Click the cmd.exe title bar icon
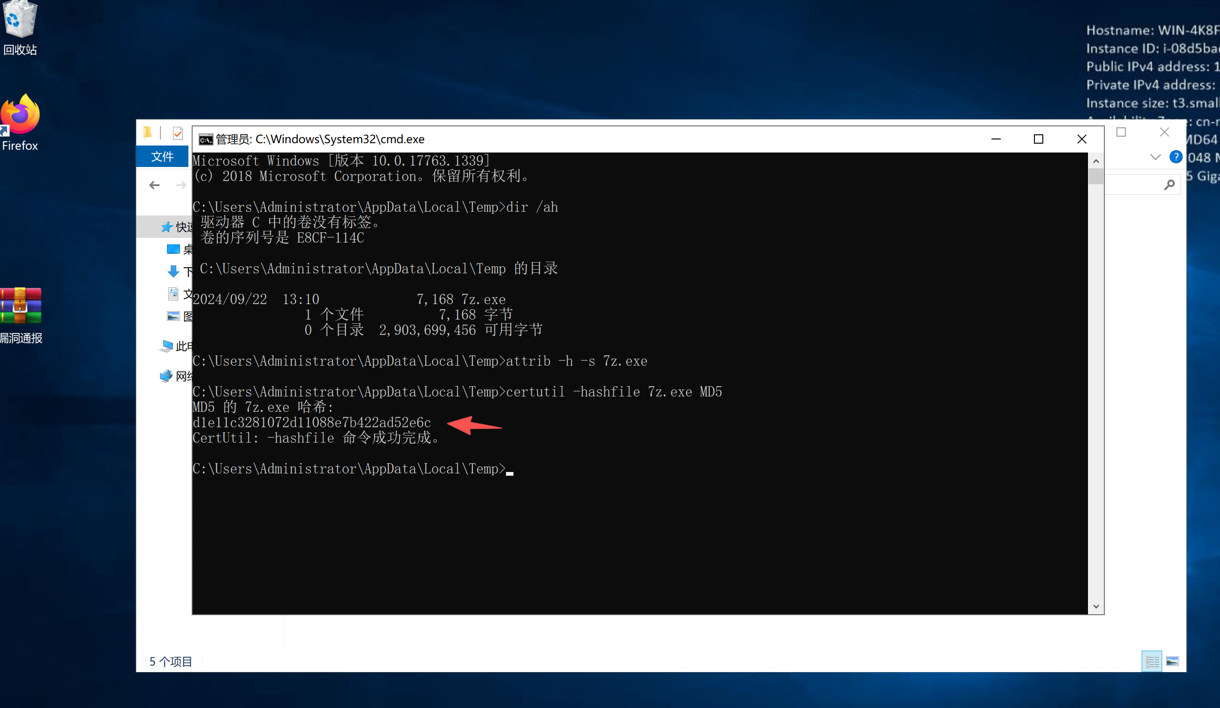Screen dimensions: 1220x708 coord(205,139)
